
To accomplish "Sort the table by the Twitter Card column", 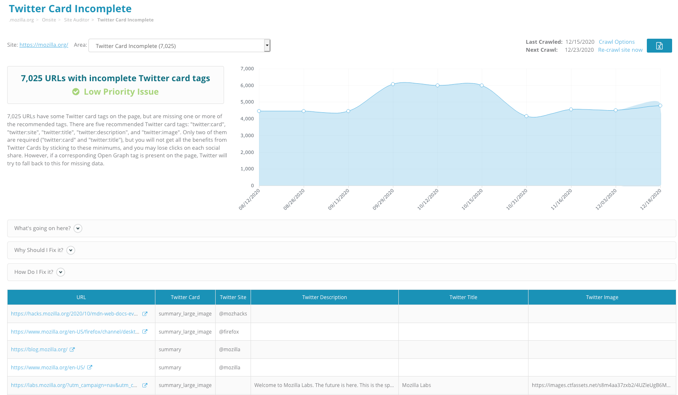I will (185, 297).
